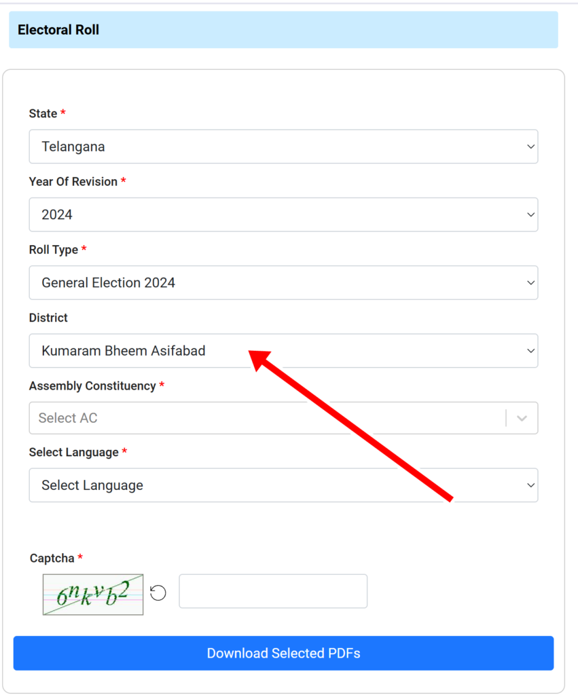Open the Select Language dropdown
Image resolution: width=578 pixels, height=695 pixels.
click(x=283, y=485)
